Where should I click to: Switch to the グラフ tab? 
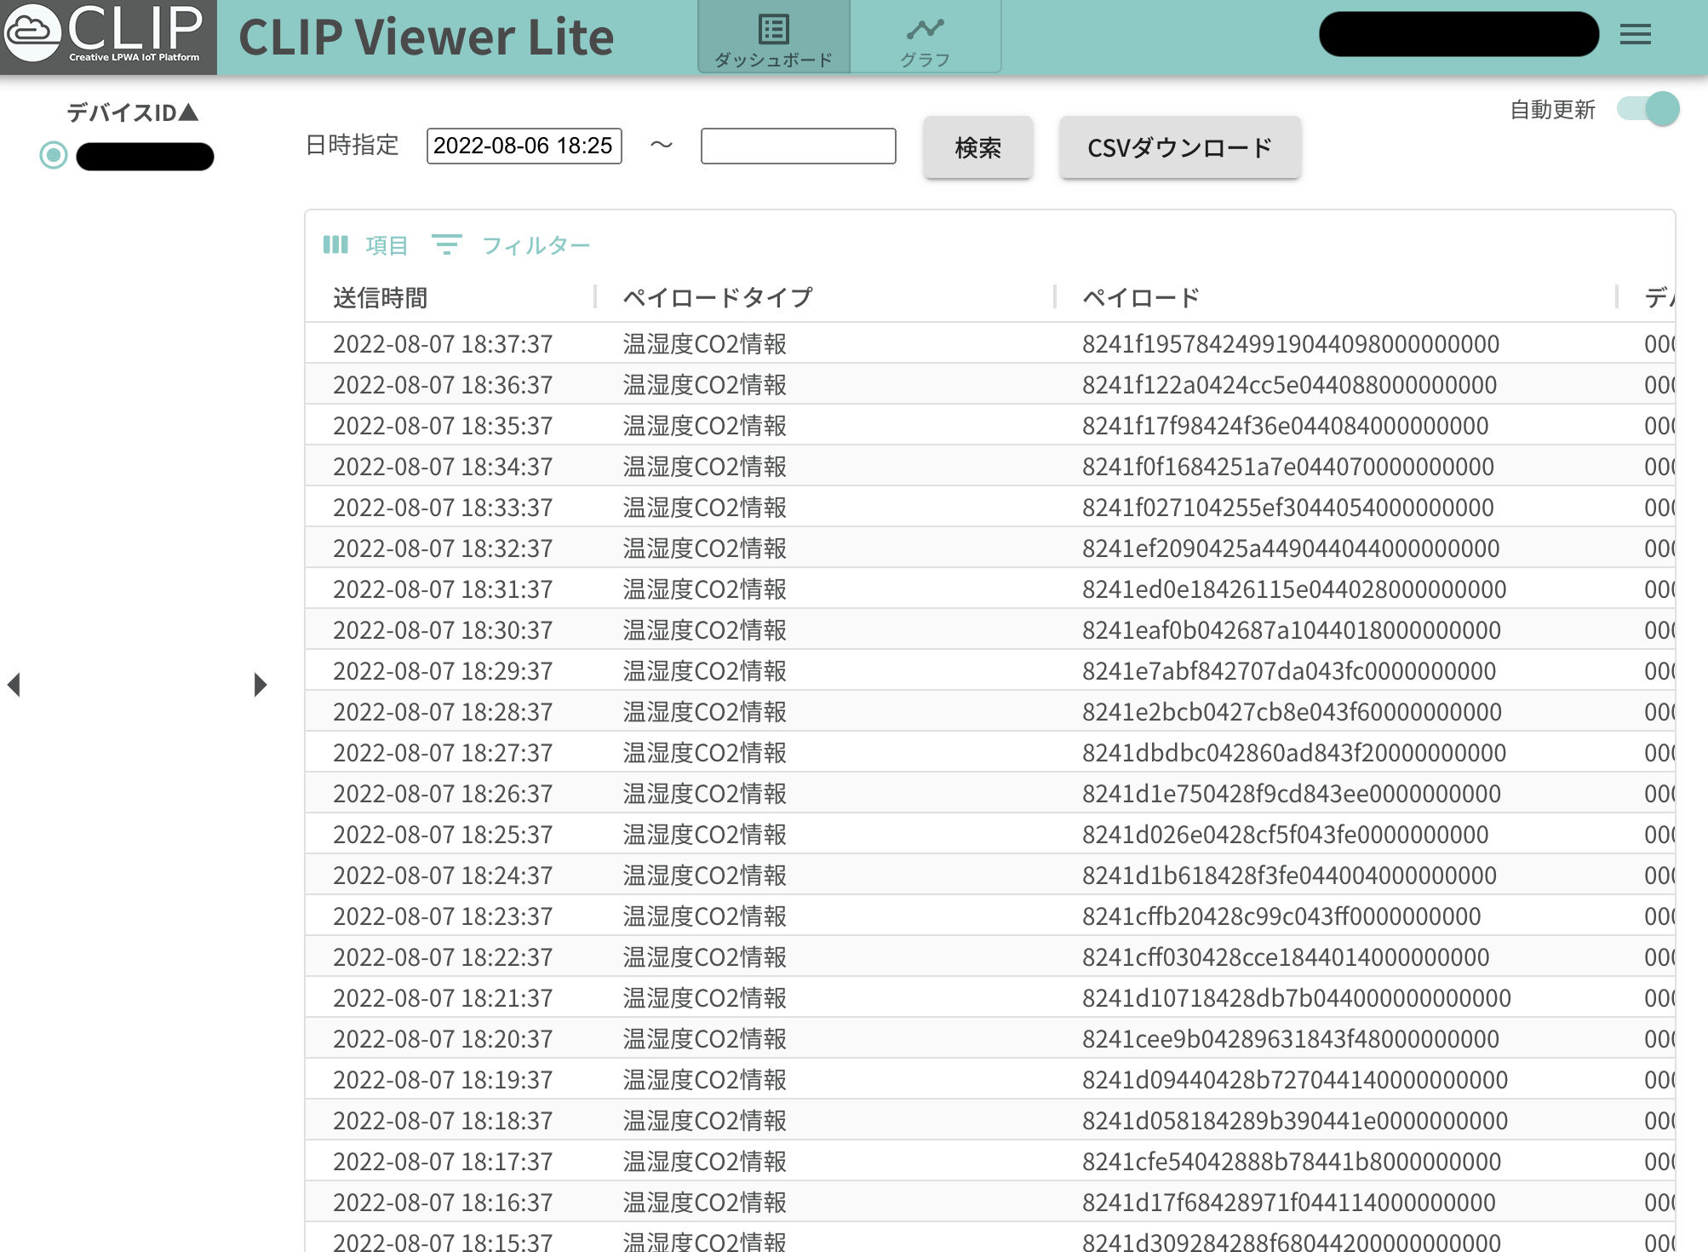[925, 59]
